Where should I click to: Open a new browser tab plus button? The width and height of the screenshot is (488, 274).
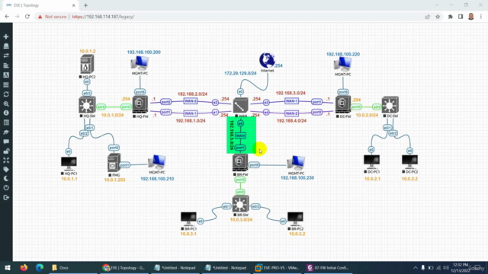click(x=85, y=5)
